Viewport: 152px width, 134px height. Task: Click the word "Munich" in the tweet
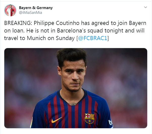point(31,38)
